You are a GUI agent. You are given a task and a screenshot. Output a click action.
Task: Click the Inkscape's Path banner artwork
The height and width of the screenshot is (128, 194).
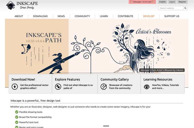pyautogui.click(x=96, y=46)
